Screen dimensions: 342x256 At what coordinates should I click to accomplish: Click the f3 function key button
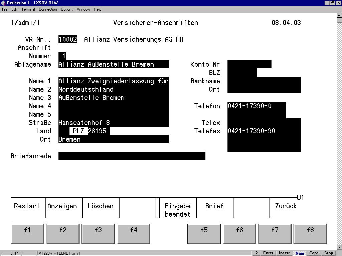(x=98, y=234)
